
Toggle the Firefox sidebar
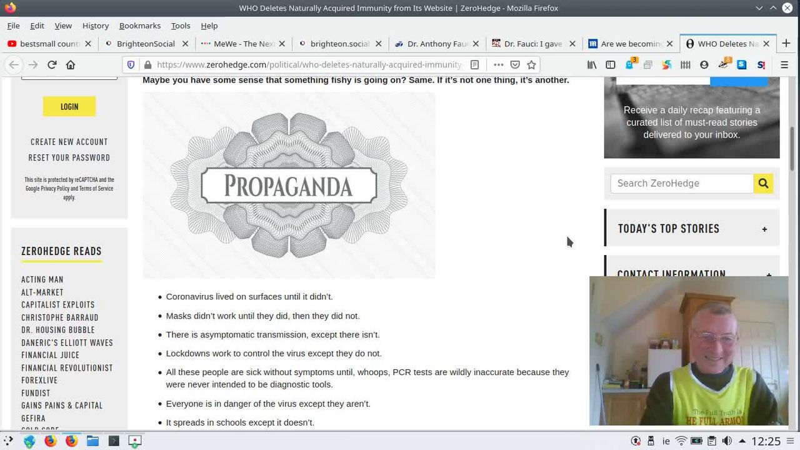pos(611,64)
